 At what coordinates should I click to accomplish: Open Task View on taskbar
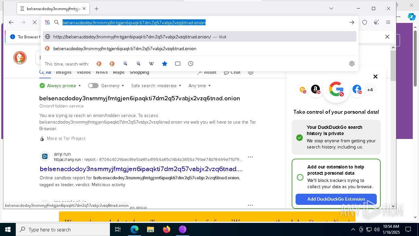tap(118, 229)
